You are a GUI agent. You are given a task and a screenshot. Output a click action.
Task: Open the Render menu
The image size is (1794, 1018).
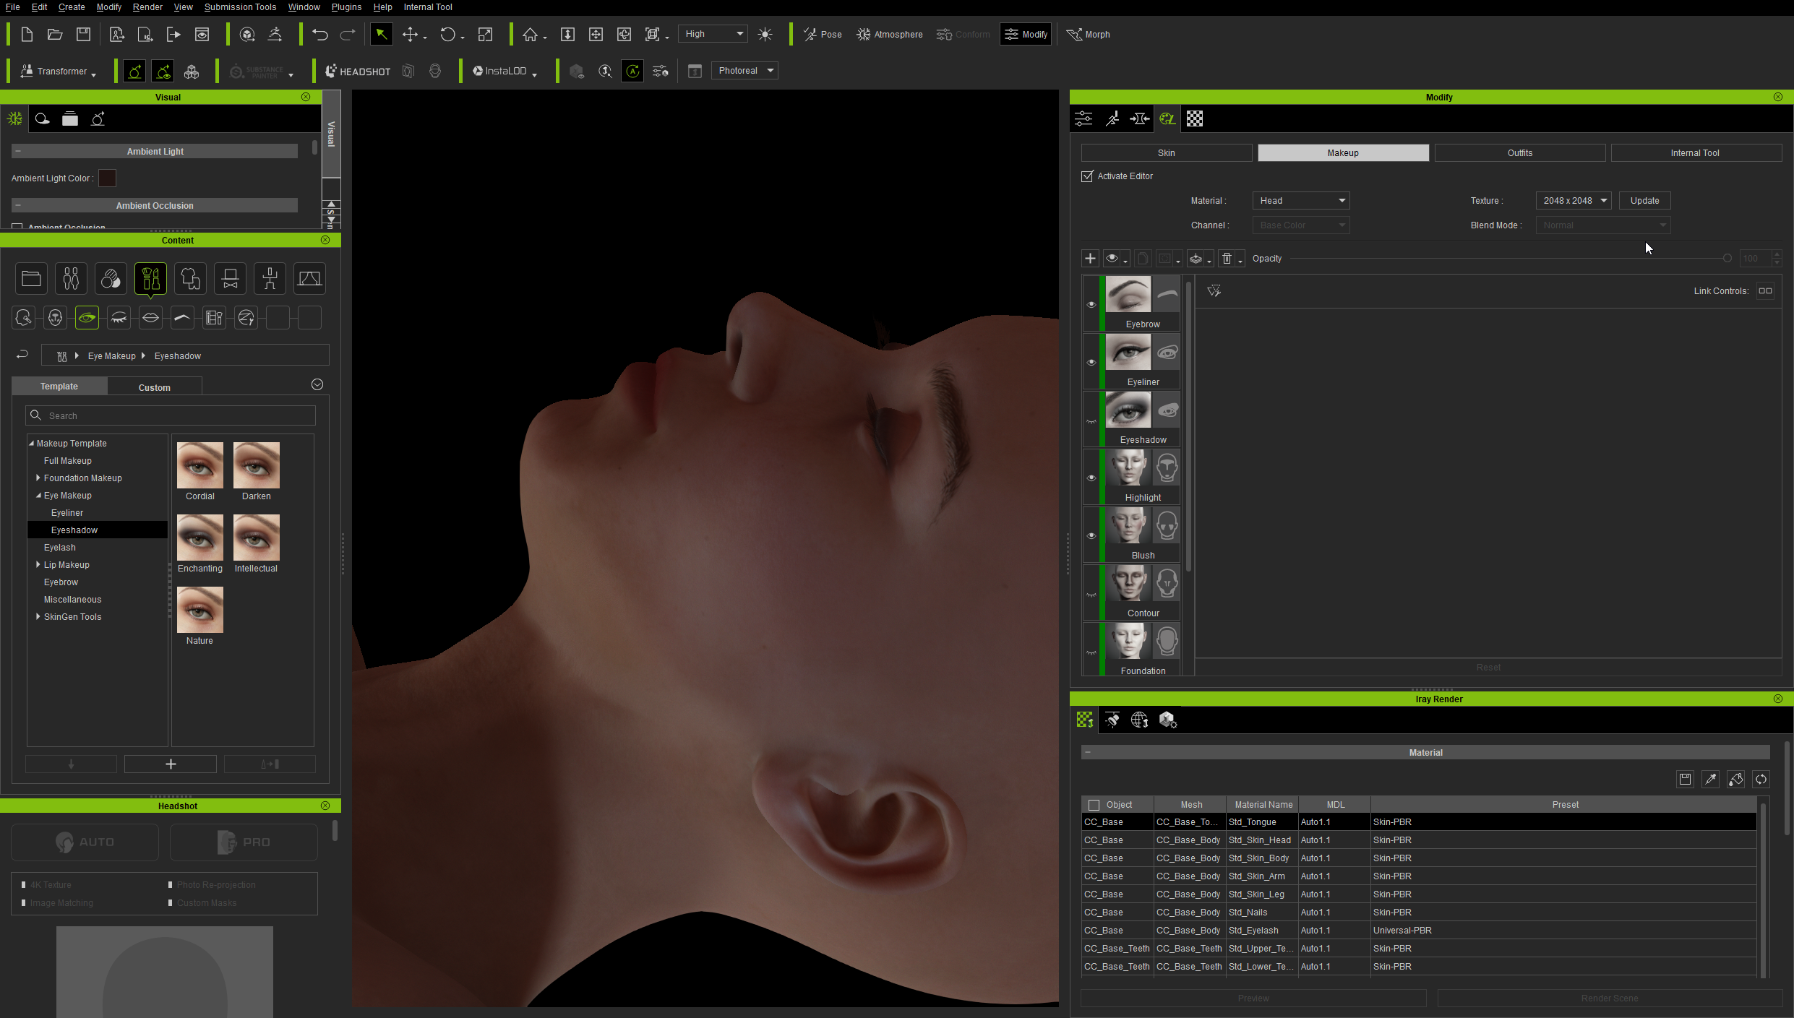pyautogui.click(x=147, y=7)
